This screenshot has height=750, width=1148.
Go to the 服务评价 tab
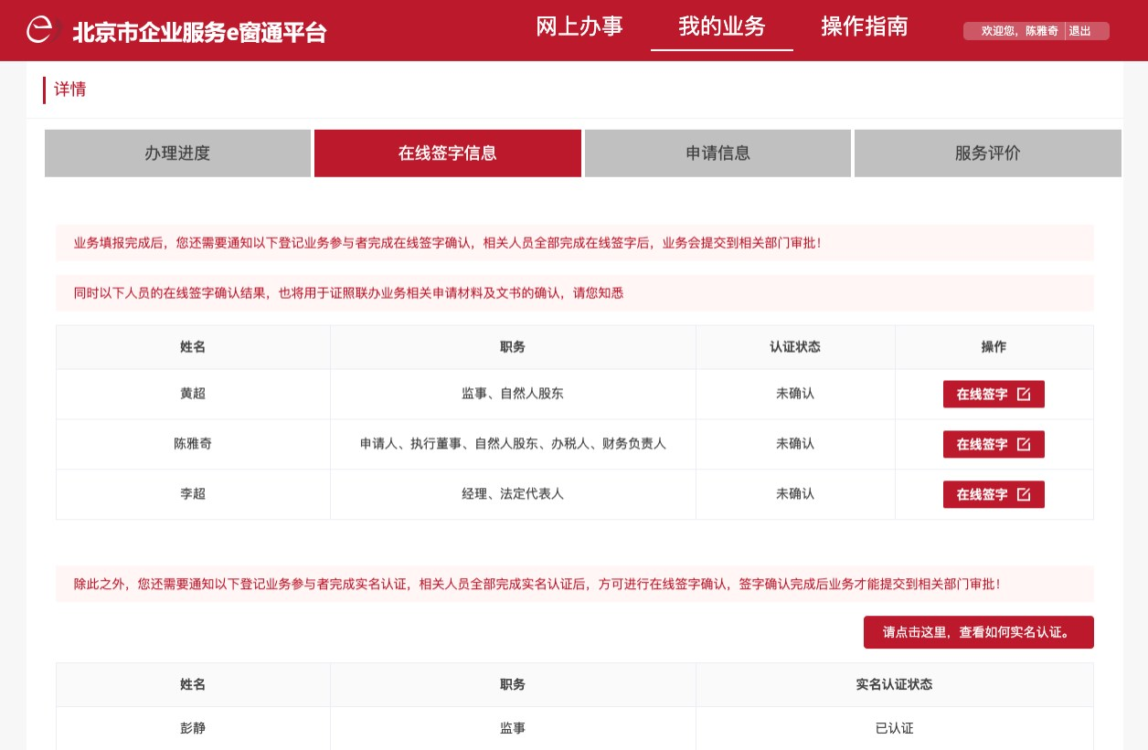[987, 153]
